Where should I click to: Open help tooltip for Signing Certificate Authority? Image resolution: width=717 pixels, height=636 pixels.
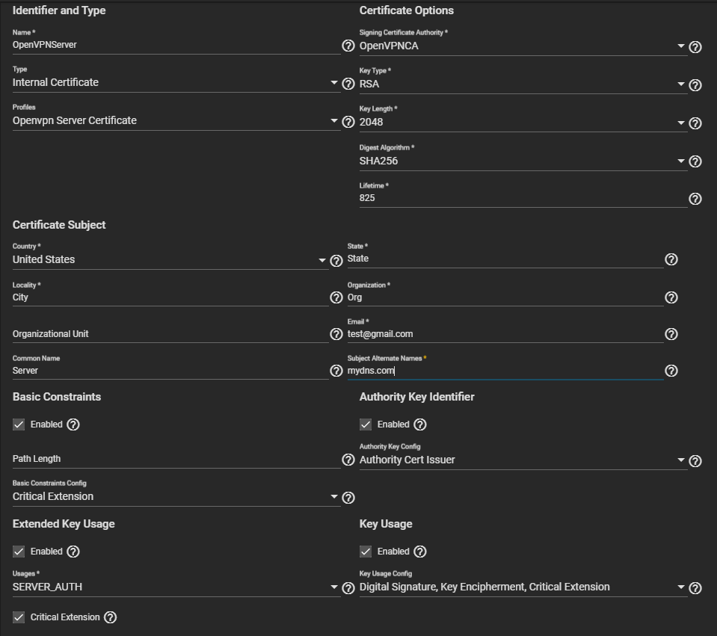point(695,47)
